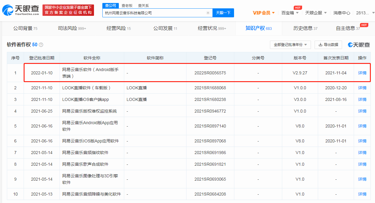Click the 登记号 column header
The image size is (375, 203).
pyautogui.click(x=210, y=58)
